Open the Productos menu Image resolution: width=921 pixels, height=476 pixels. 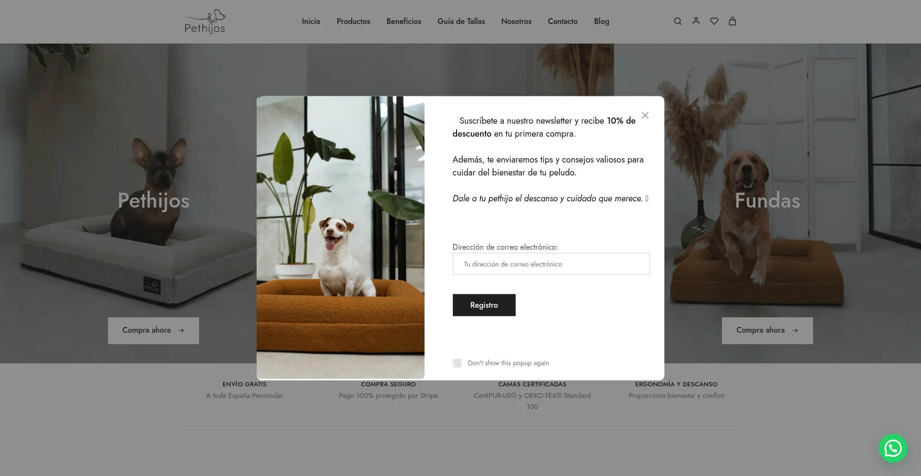(x=353, y=22)
